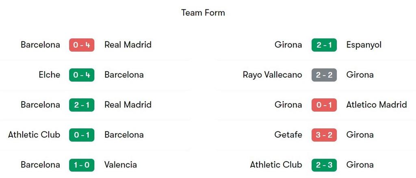The image size is (416, 178).
Task: Open the 2-3 Athletic Club vs Girona result
Action: [324, 165]
